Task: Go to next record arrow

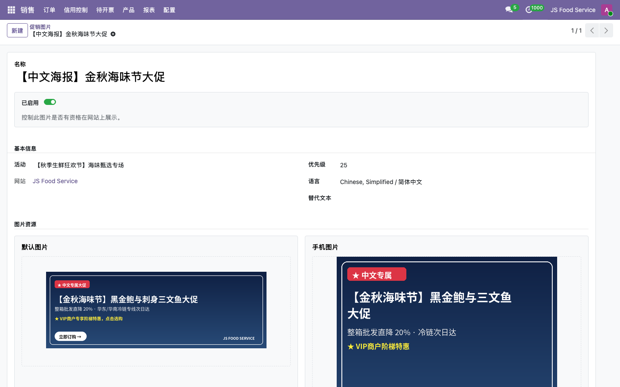Action: click(606, 31)
